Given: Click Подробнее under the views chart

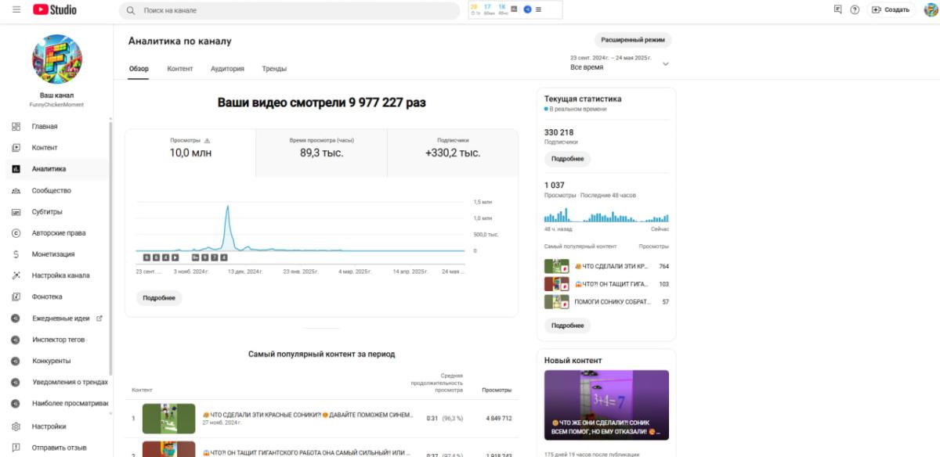Looking at the screenshot, I should pyautogui.click(x=159, y=298).
